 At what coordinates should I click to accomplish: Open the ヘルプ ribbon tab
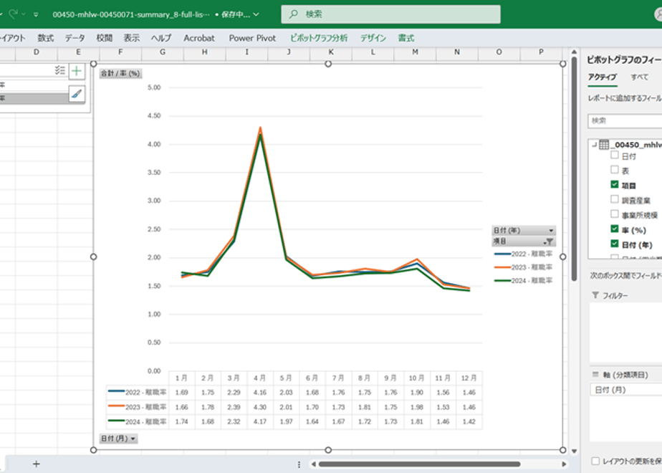pos(161,38)
